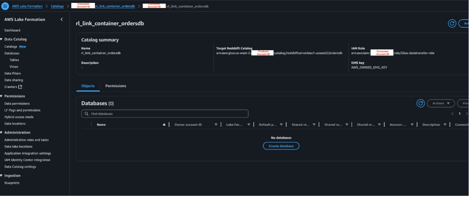Screen dimensions: 470x197
Task: Open Views in the sidebar
Action: point(14,67)
